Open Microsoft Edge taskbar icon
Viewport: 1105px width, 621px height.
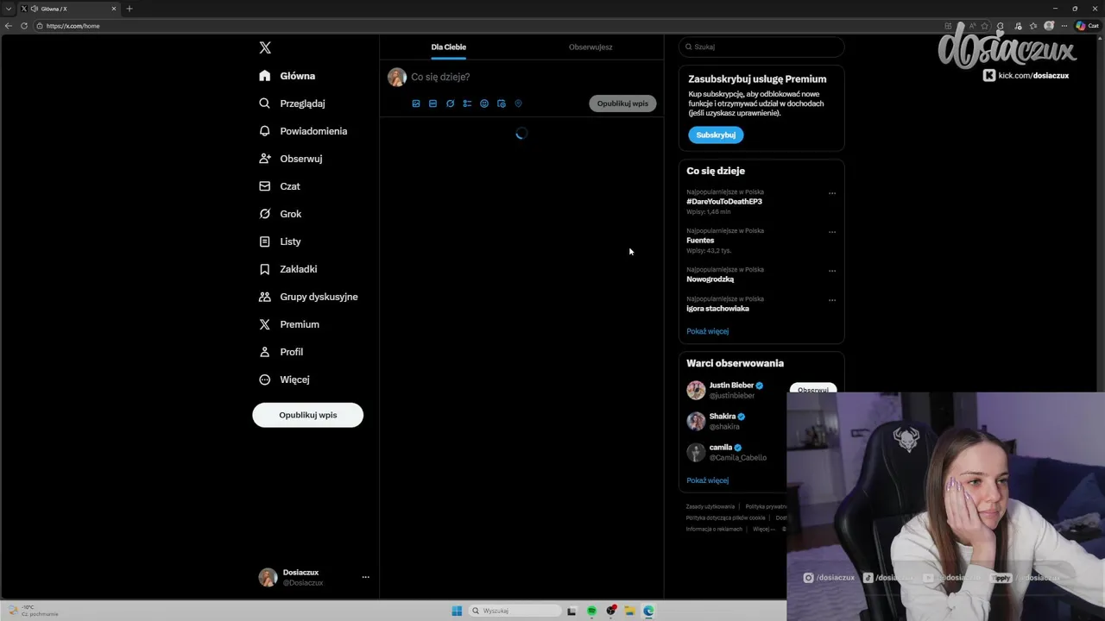pos(648,611)
